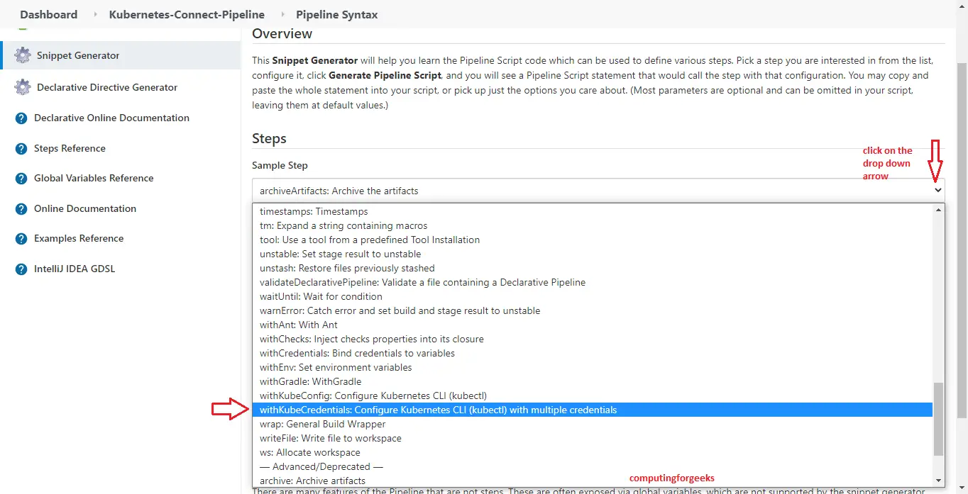Click the Declarative Directive Generator gear icon
The height and width of the screenshot is (494, 968).
coord(23,87)
